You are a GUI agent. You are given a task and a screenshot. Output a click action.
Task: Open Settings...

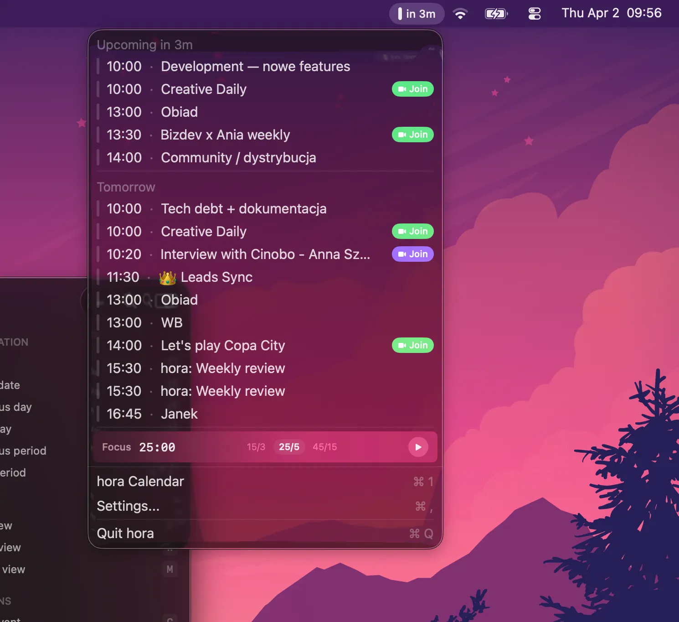tap(128, 506)
